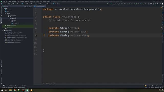Open the Android view selector dropdown
Screen dimensions: 164x92
click(x=6, y=6)
